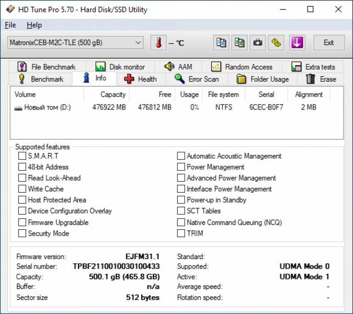The height and width of the screenshot is (314, 353).
Task: Expand the MatronixCEB-M2C-TLE drive dropdown
Action: [x=75, y=42]
